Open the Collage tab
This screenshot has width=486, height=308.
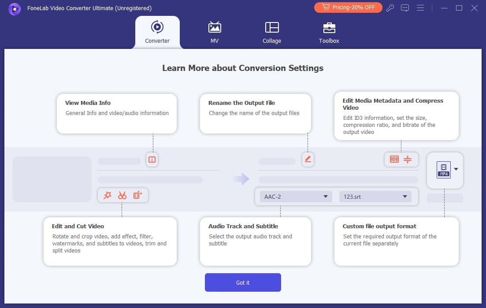point(272,32)
